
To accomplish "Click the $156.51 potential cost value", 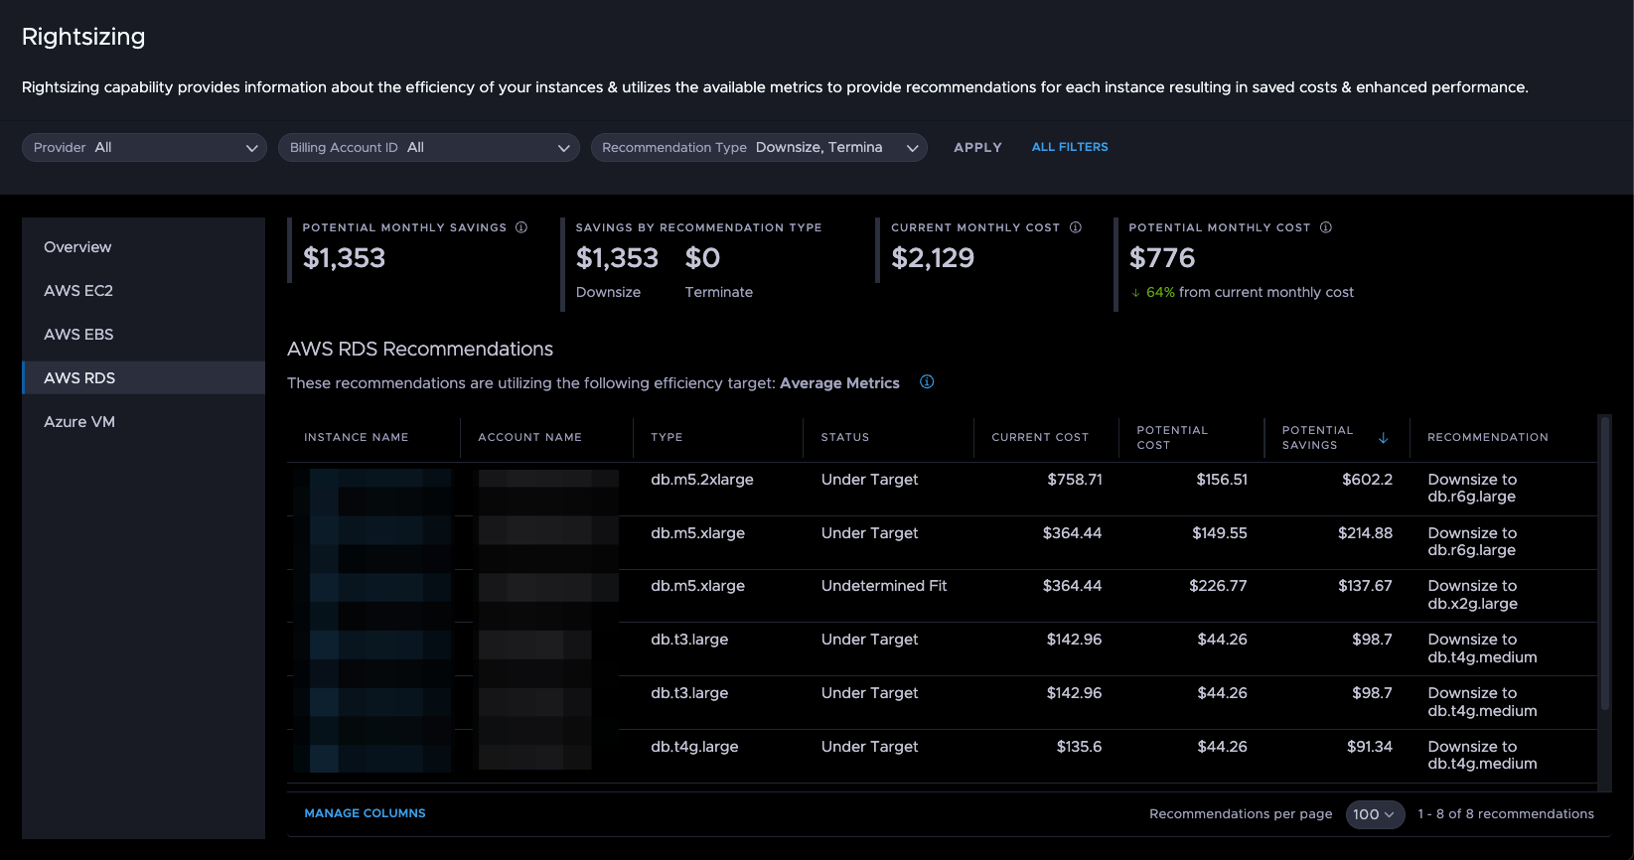I will [1222, 480].
